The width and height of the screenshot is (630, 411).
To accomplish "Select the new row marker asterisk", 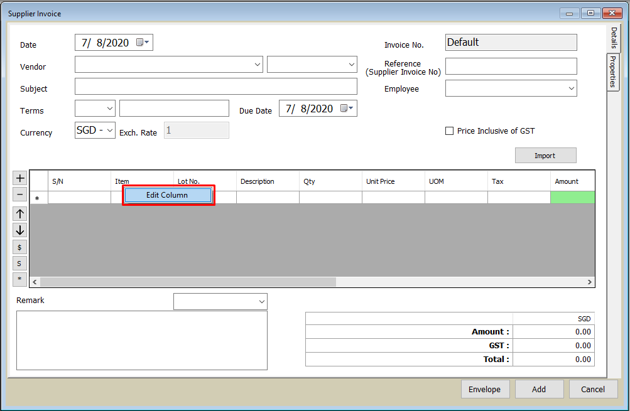I will coord(37,198).
